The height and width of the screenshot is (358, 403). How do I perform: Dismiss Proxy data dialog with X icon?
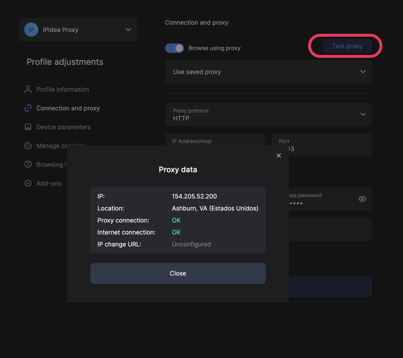[279, 156]
